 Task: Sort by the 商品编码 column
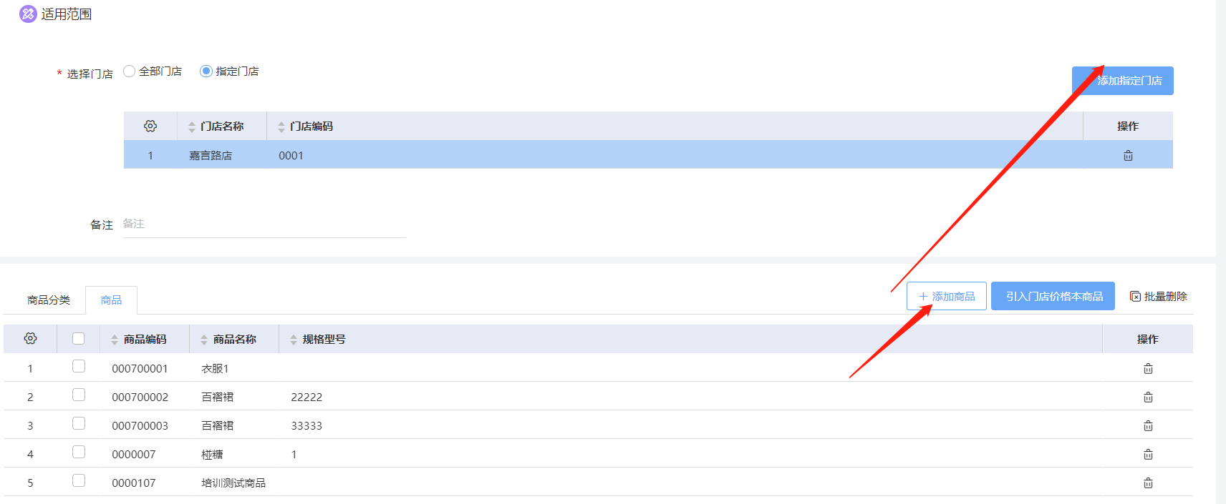click(x=115, y=340)
